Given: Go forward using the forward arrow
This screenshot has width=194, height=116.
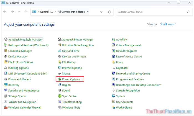Looking at the screenshot, I should pos(12,12).
